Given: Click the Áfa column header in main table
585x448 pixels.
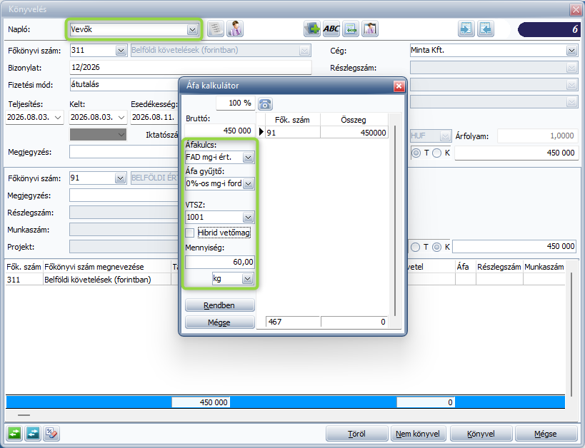Looking at the screenshot, I should (465, 267).
